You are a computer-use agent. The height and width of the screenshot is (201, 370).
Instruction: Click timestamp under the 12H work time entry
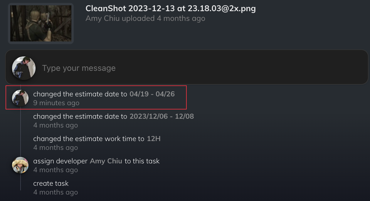click(55, 148)
